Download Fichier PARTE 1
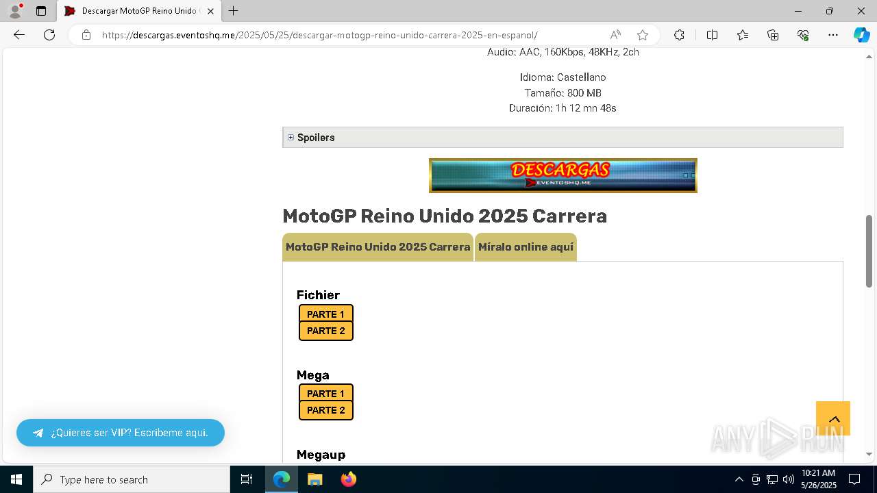877x493 pixels. coord(326,314)
